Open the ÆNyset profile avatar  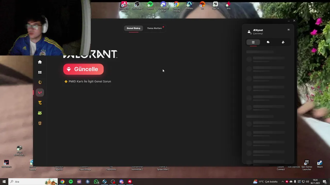pos(249,32)
